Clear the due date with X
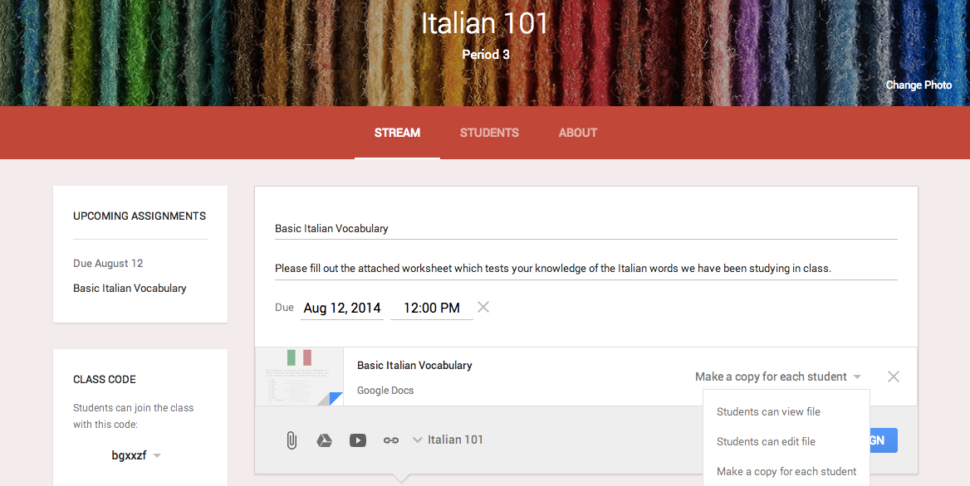 483,308
